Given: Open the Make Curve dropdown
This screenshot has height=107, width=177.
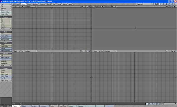Looking at the screenshot, I should pyautogui.click(x=6, y=80).
